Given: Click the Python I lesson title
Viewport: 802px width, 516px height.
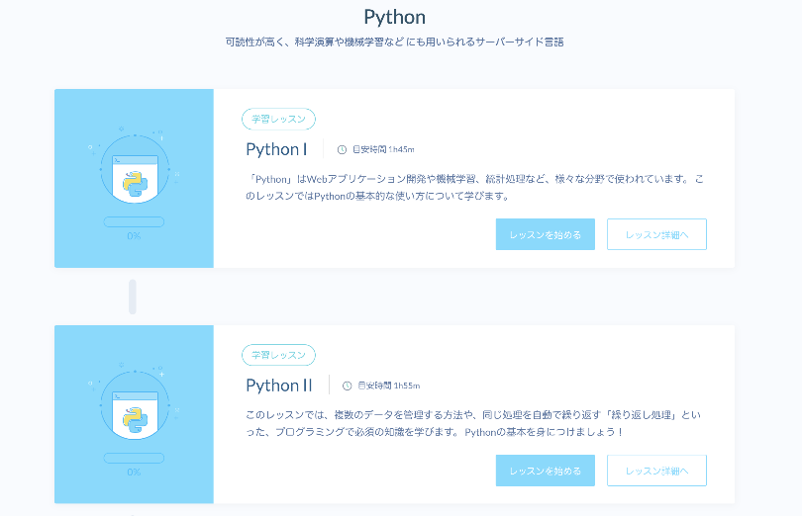Looking at the screenshot, I should point(276,149).
